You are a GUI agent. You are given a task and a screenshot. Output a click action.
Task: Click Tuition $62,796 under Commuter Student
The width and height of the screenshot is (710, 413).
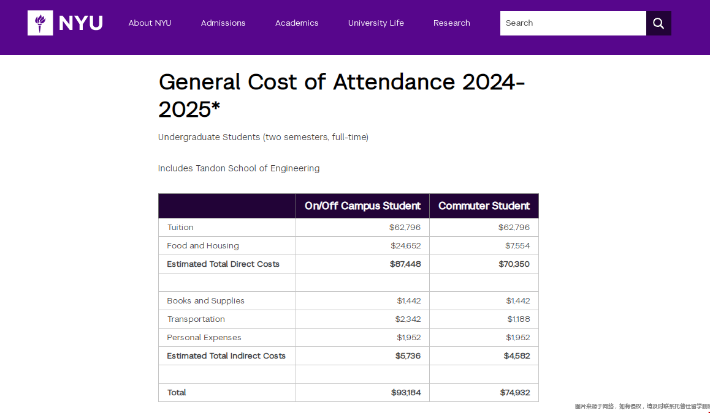[x=514, y=227]
